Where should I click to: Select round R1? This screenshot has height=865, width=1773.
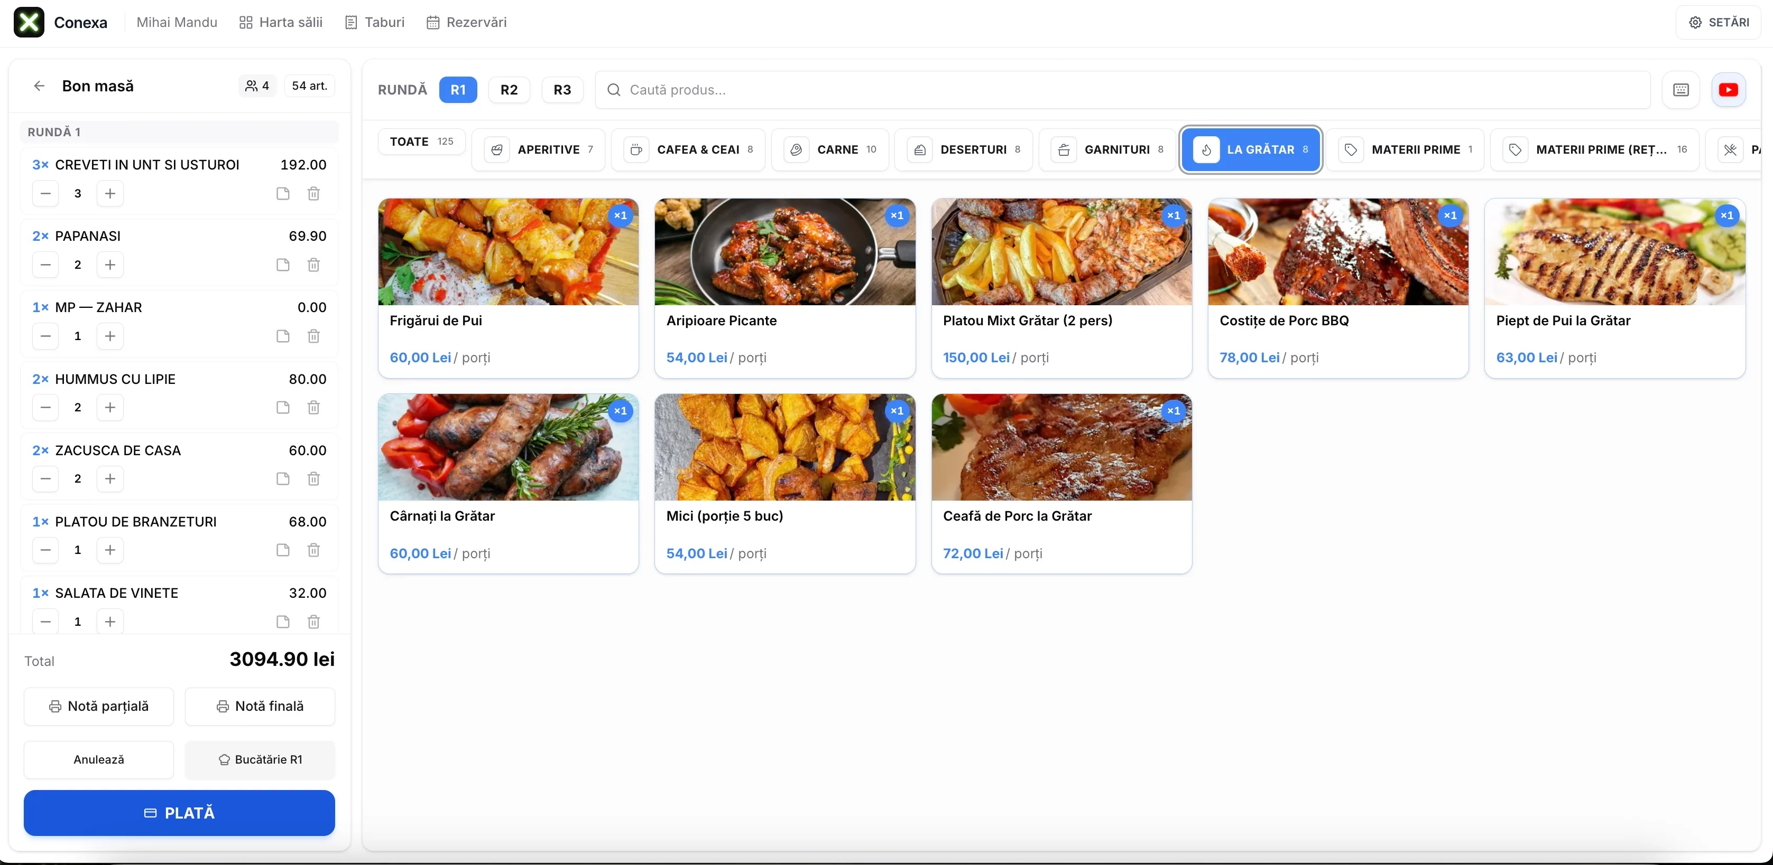click(458, 90)
